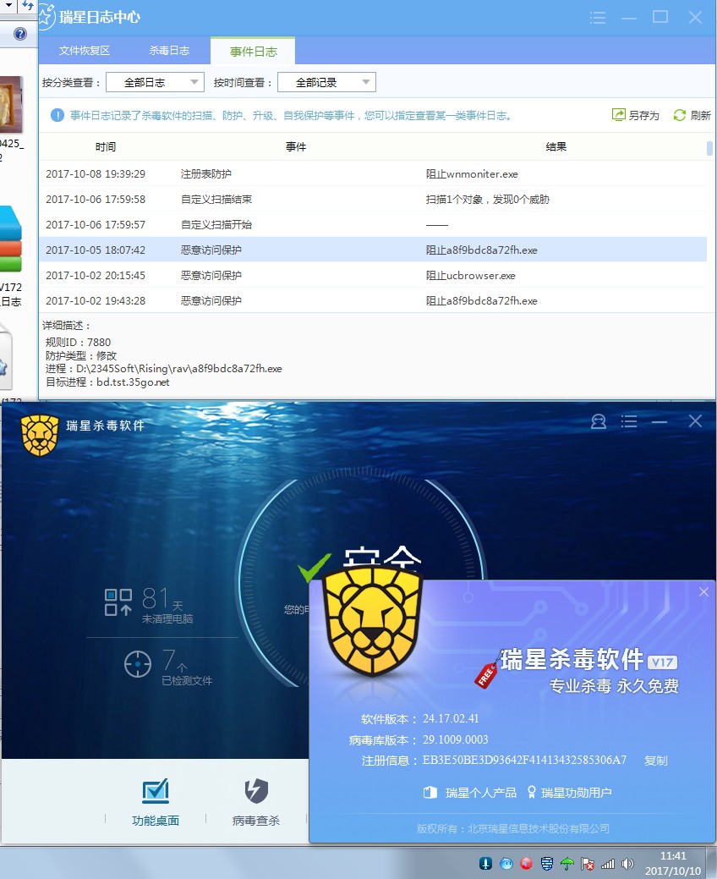Close the Rising about popup

(x=704, y=592)
